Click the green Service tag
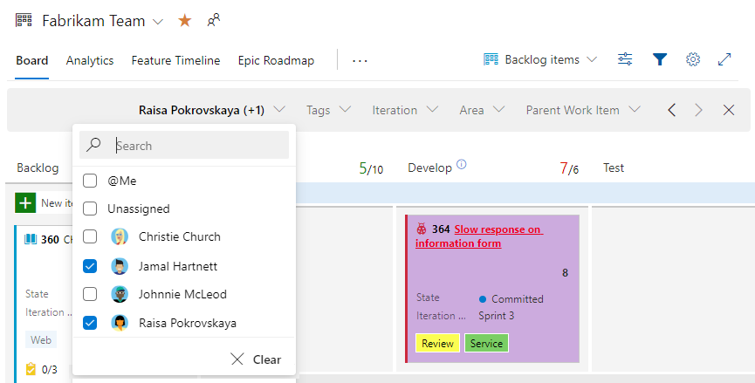The height and width of the screenshot is (383, 755). (x=486, y=343)
